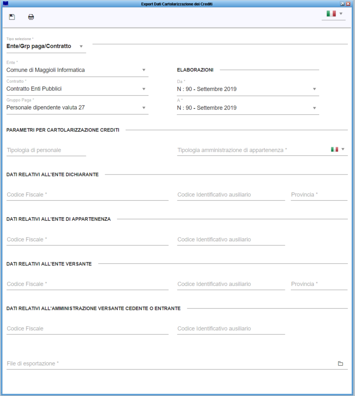This screenshot has width=355, height=396.
Task: Open the Contratto dropdown
Action: (144, 89)
